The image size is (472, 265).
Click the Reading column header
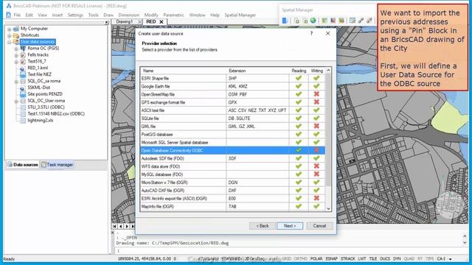coord(299,71)
